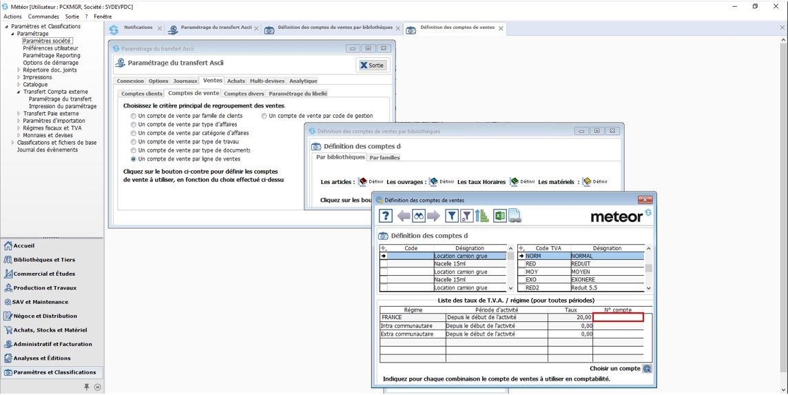This screenshot has height=395, width=788.
Task: Define accounts for Les articles
Action: pyautogui.click(x=371, y=182)
